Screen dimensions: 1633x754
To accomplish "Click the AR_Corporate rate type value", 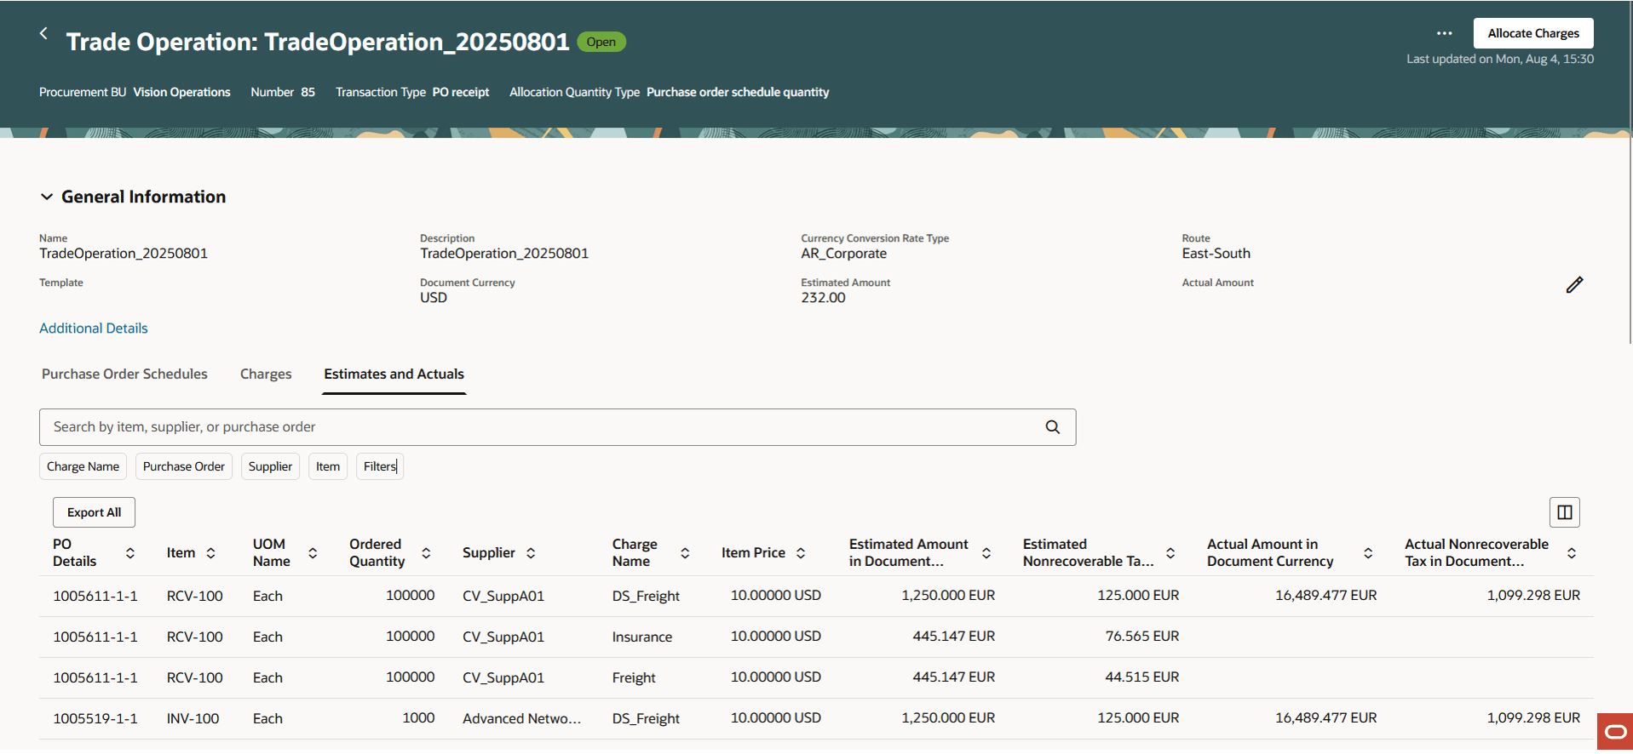I will [x=843, y=254].
